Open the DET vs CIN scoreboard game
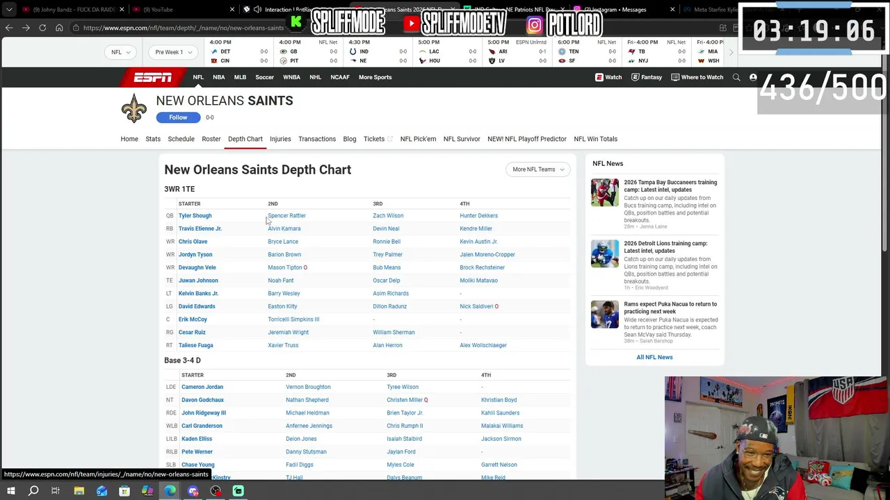This screenshot has width=890, height=500. click(238, 52)
